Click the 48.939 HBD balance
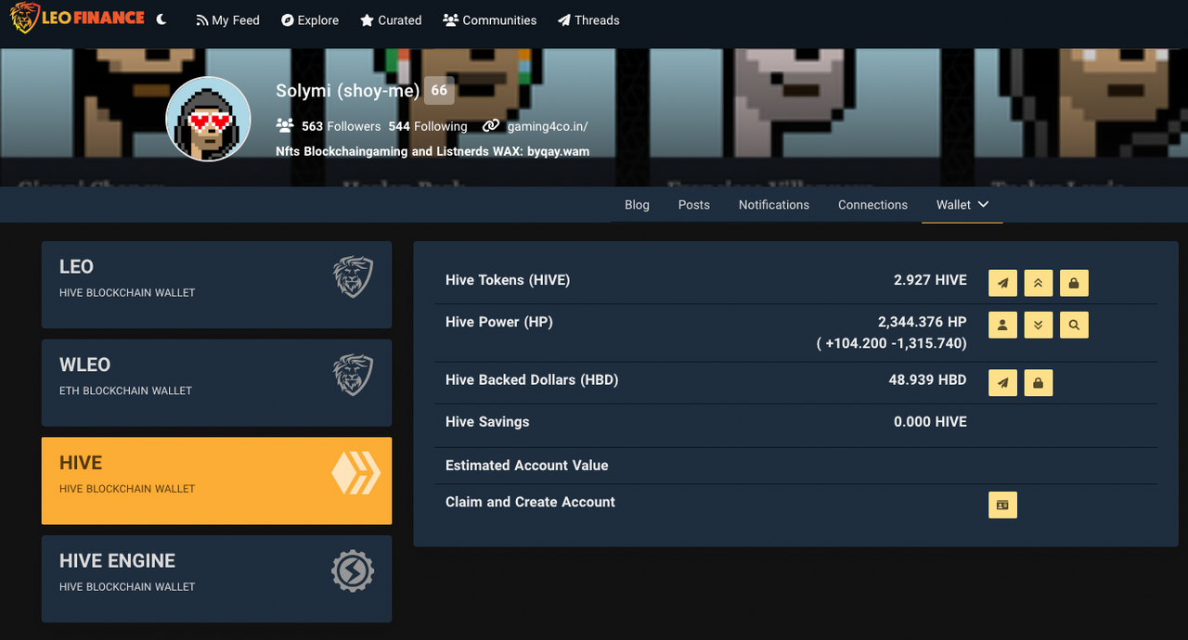Screen dimensions: 1188x640 (x=927, y=379)
